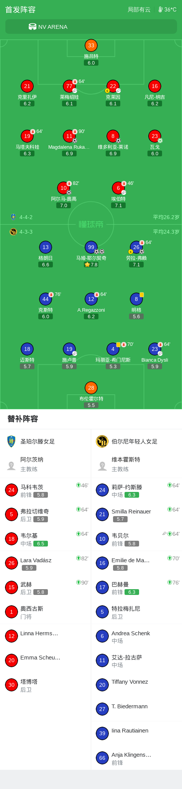View coach 维本霍斯特 profile

click(x=136, y=464)
